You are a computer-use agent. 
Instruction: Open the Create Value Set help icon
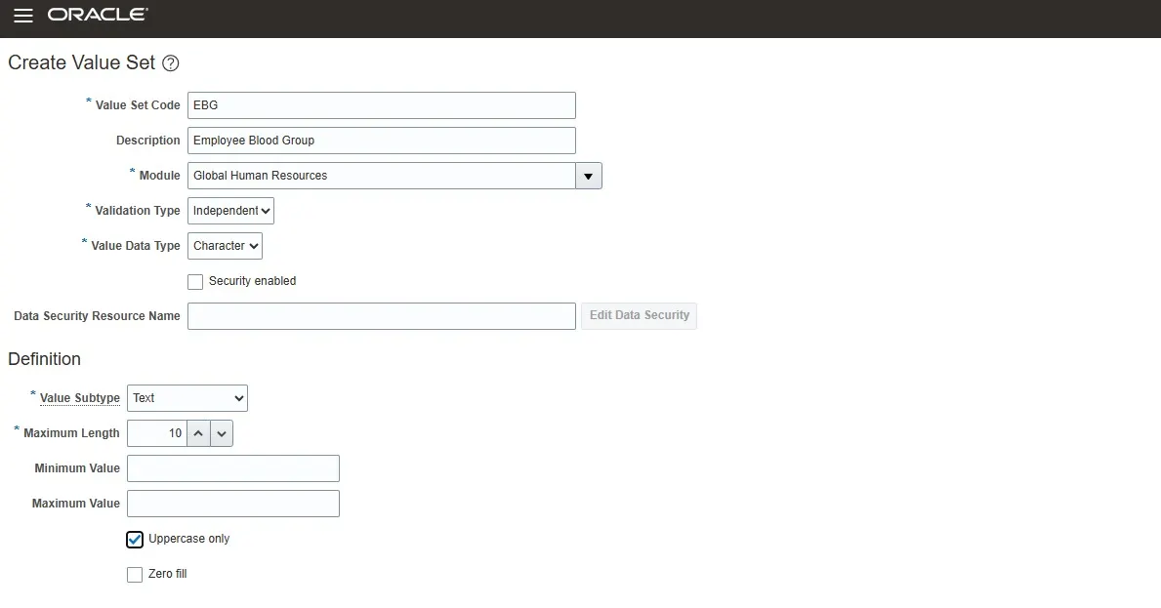[170, 63]
